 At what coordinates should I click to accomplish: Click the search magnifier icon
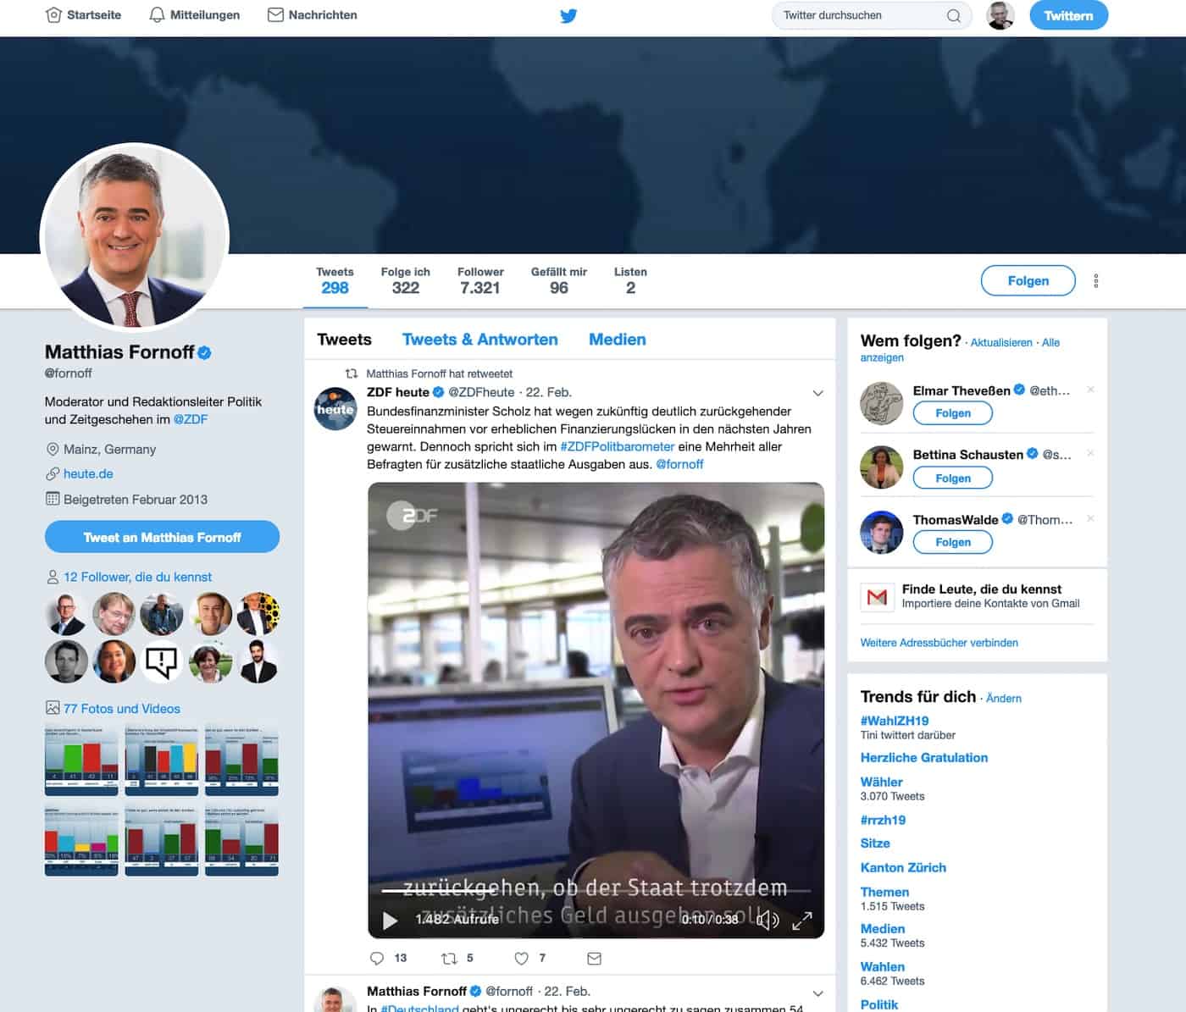point(954,15)
